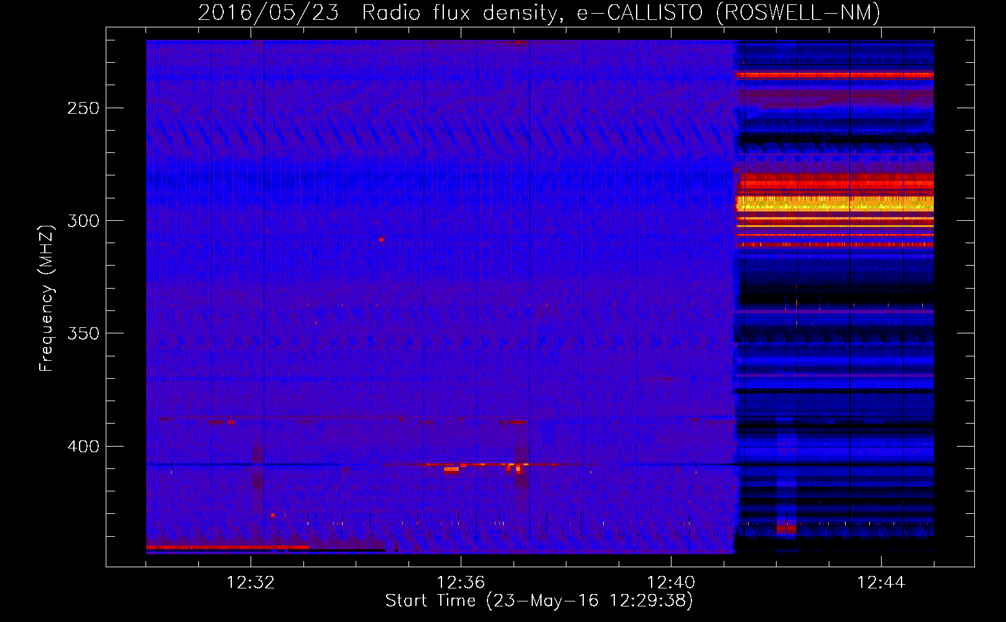Click the 'Start Time (23-May-16 12:29:38)' label

click(x=539, y=600)
